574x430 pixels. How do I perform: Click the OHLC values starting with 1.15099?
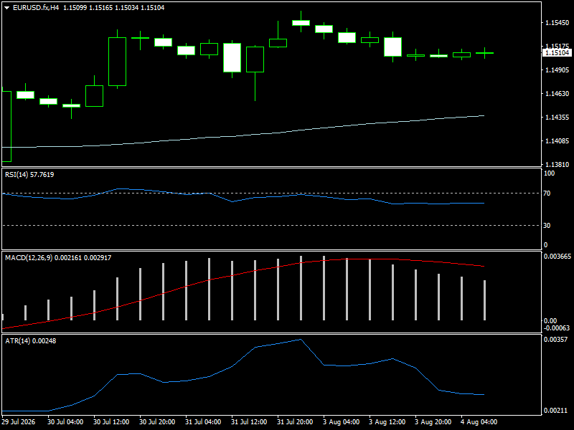pyautogui.click(x=114, y=8)
